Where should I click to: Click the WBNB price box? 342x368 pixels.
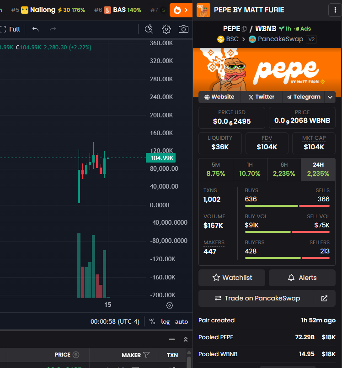[302, 118]
